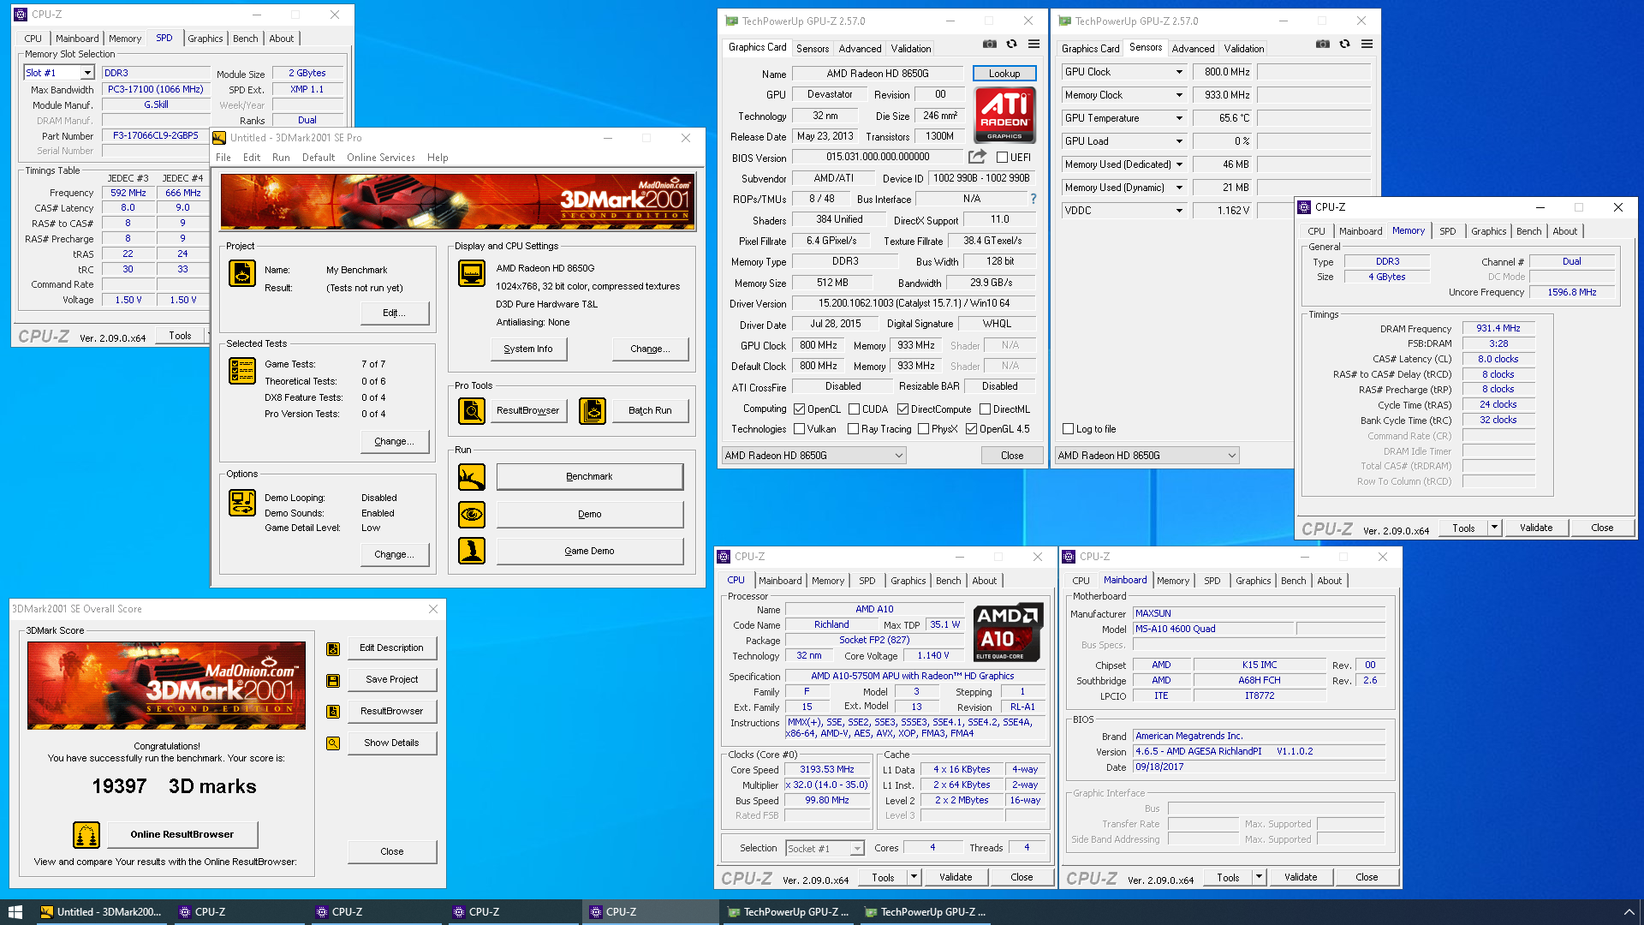The width and height of the screenshot is (1644, 925).
Task: Expand the GPU Clock sensor dropdown
Action: point(1179,72)
